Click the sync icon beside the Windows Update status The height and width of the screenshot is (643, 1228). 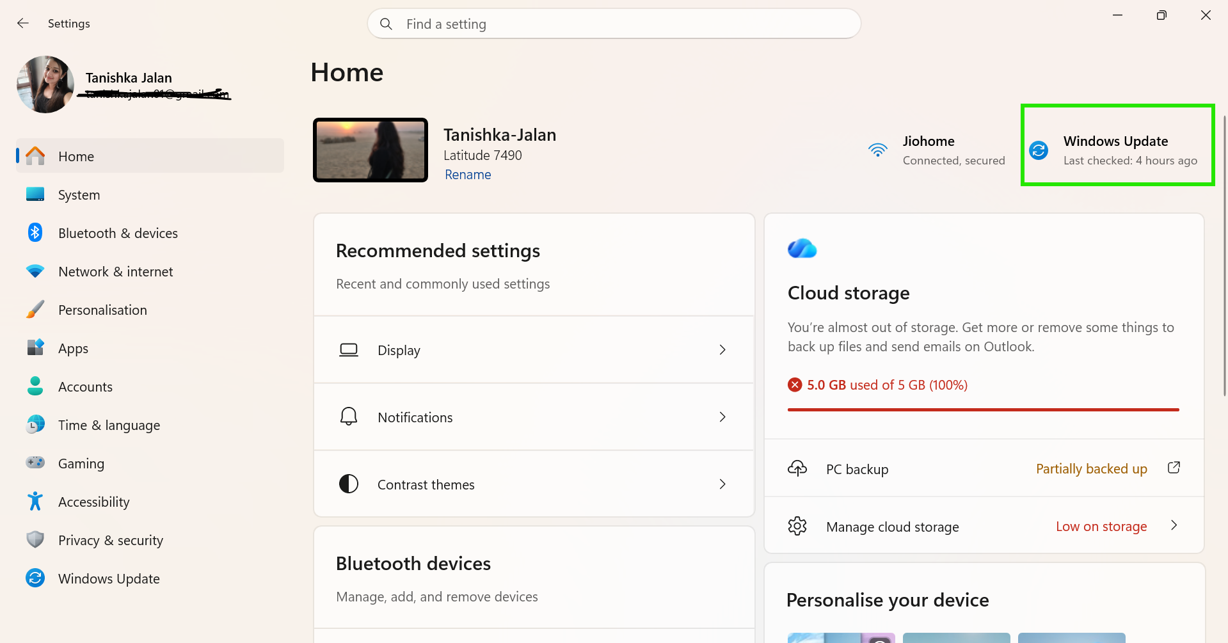click(x=1039, y=150)
